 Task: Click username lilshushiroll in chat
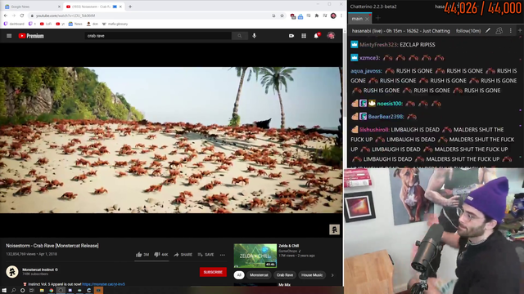coord(374,130)
